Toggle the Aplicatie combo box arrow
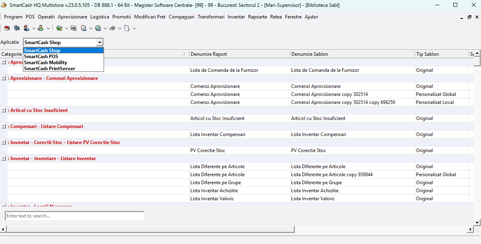 click(100, 43)
